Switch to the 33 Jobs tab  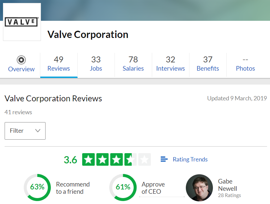(96, 64)
